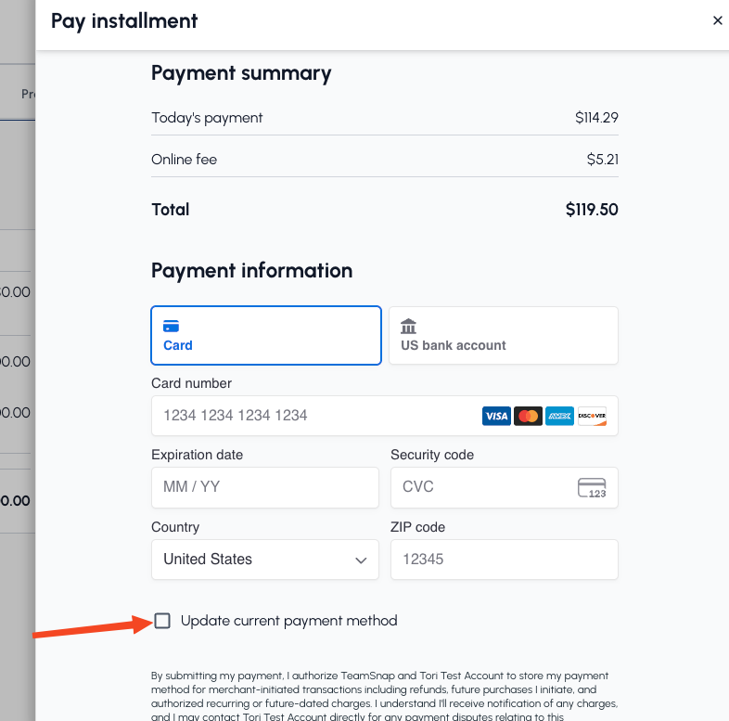
Task: Focus the ZIP code input
Action: pyautogui.click(x=504, y=560)
